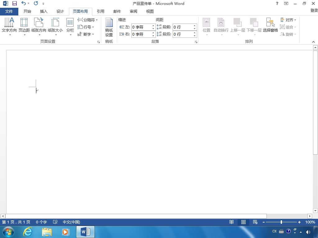This screenshot has width=318, height=238.
Task: Open the Orientation (纸张方向) menu
Action: click(x=39, y=27)
